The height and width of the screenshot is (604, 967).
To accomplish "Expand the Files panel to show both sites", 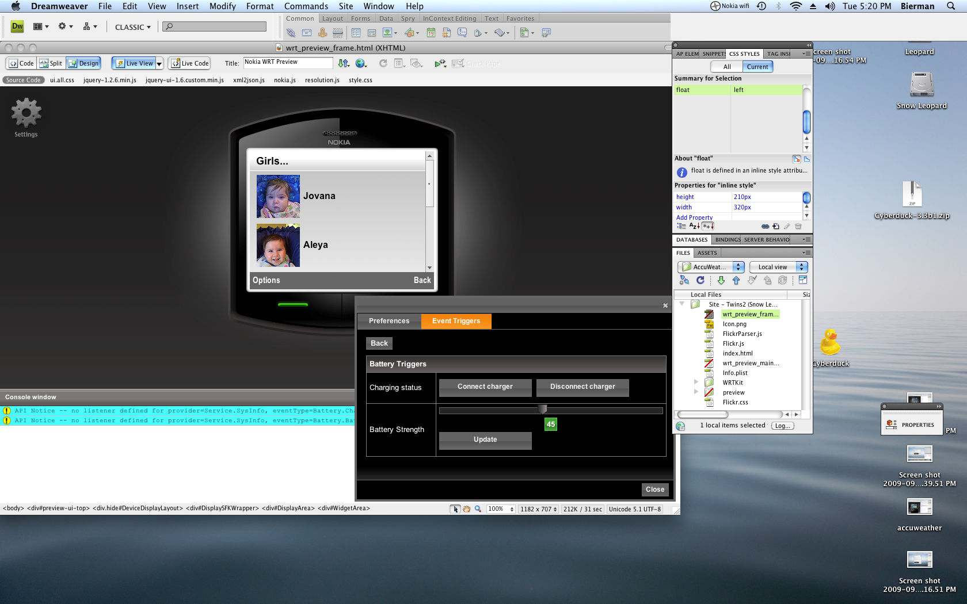I will (803, 280).
